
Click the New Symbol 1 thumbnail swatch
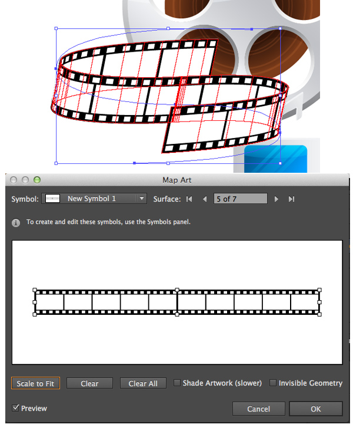click(x=52, y=199)
